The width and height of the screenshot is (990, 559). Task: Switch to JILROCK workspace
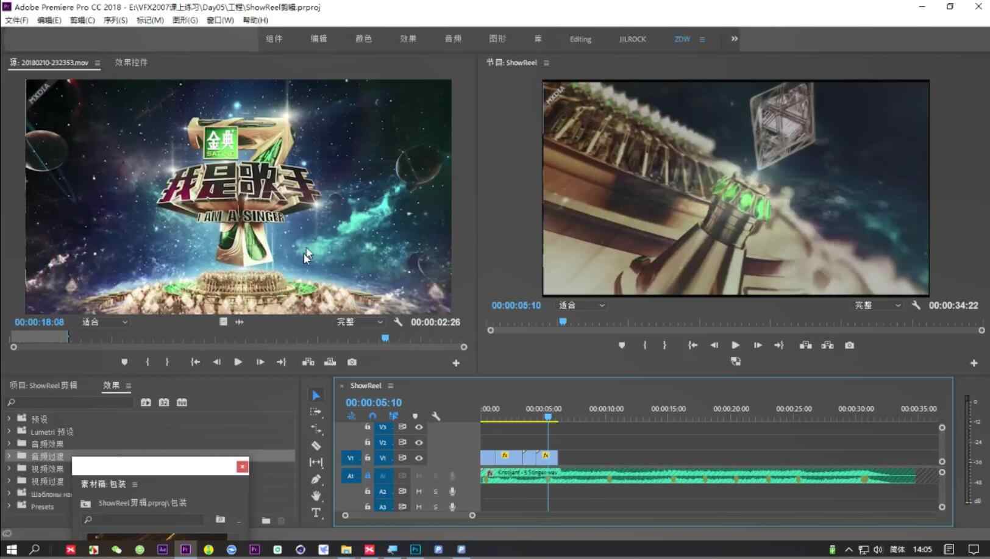tap(632, 39)
